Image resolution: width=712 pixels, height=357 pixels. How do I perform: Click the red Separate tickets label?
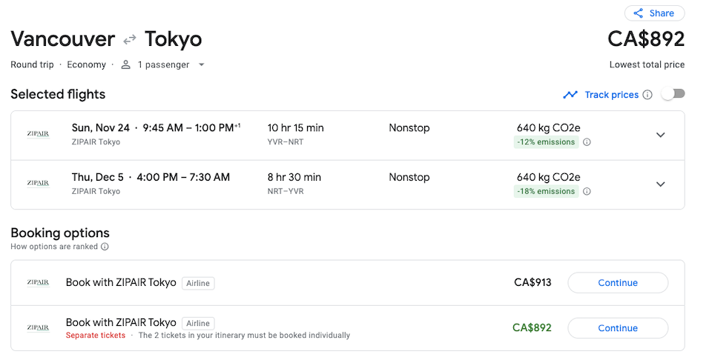point(96,336)
